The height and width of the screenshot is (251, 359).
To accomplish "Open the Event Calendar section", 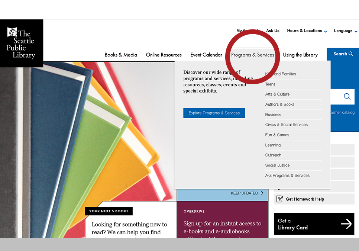I will pyautogui.click(x=206, y=55).
